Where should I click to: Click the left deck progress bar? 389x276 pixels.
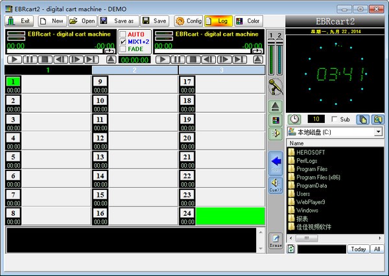(x=54, y=51)
